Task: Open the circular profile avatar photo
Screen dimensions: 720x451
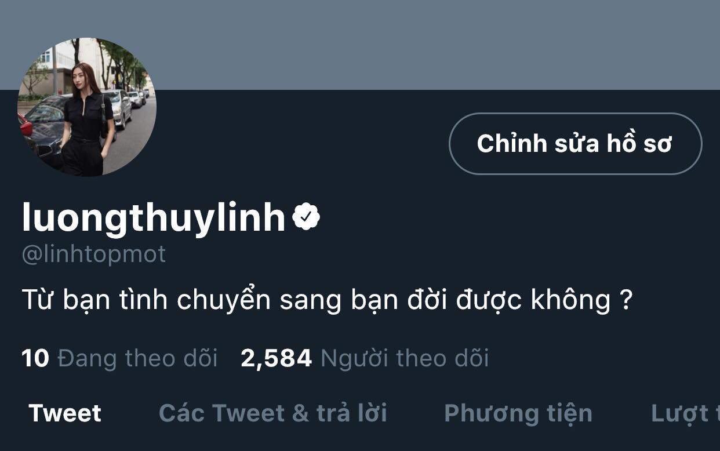Action: point(87,107)
